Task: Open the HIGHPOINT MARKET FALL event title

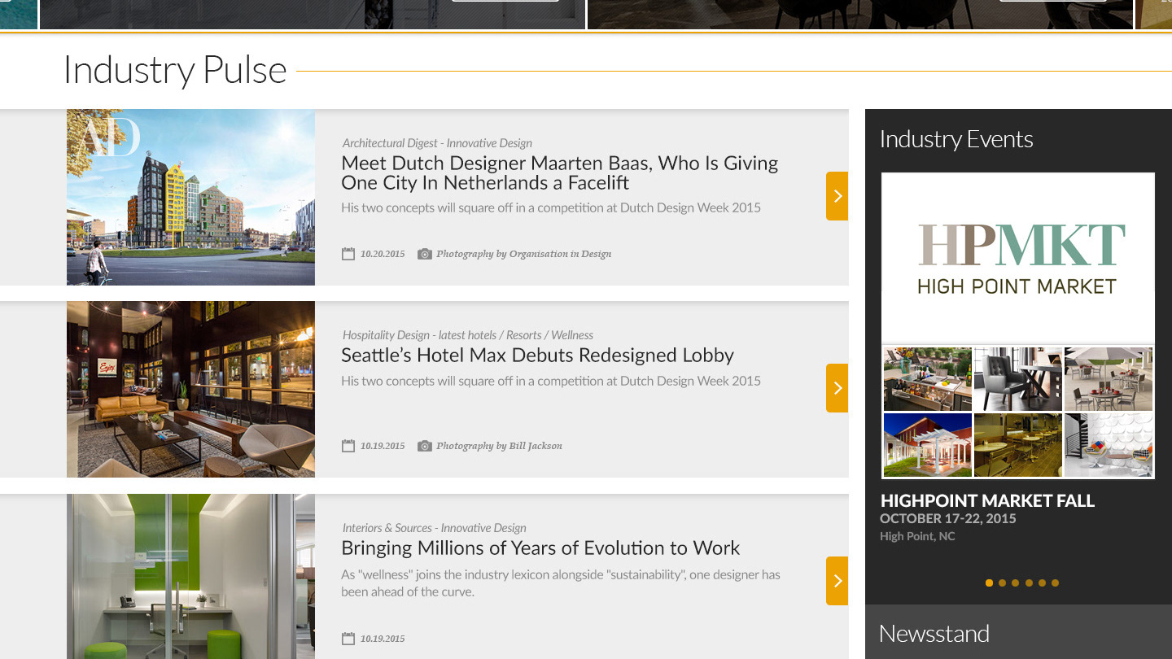Action: 987,501
